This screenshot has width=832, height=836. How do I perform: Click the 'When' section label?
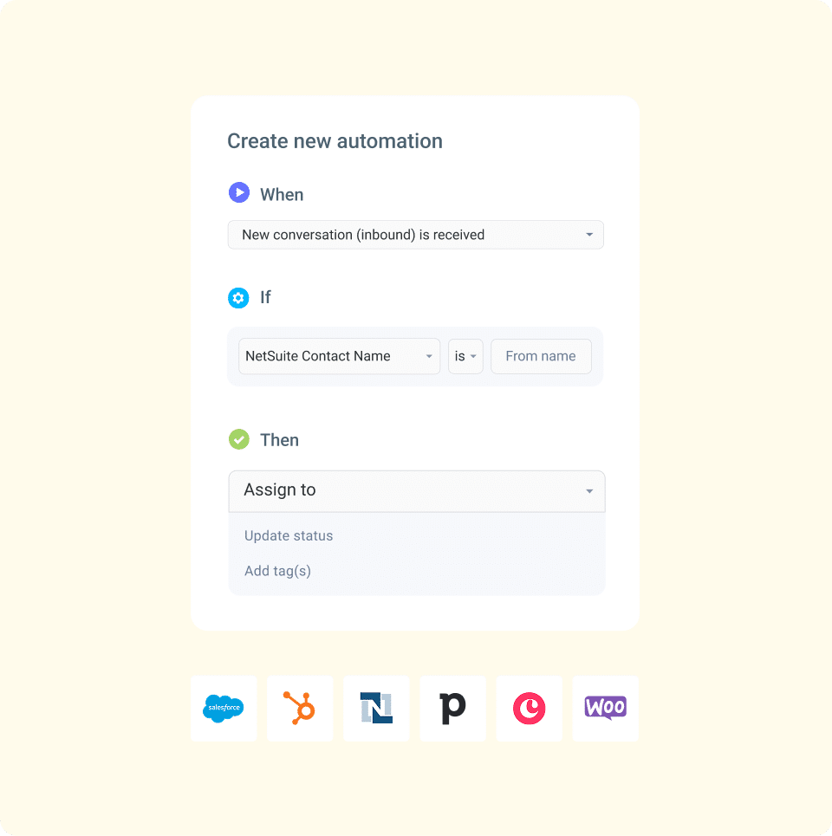(283, 194)
